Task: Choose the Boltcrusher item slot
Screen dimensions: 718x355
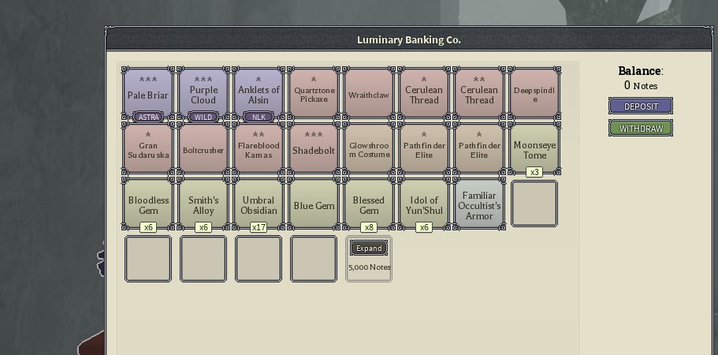Action: (x=203, y=149)
